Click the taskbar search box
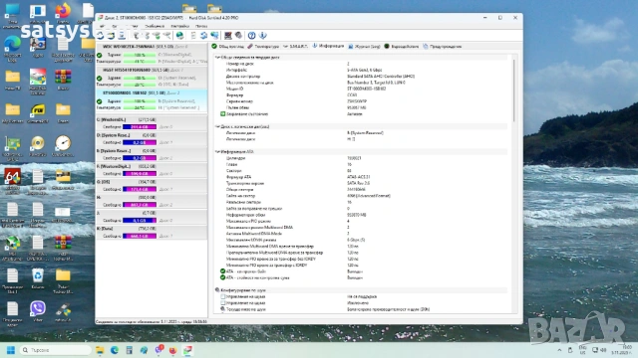This screenshot has height=358, width=638. pyautogui.click(x=56, y=350)
